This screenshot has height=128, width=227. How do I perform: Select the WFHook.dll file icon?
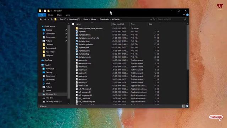click(x=77, y=86)
